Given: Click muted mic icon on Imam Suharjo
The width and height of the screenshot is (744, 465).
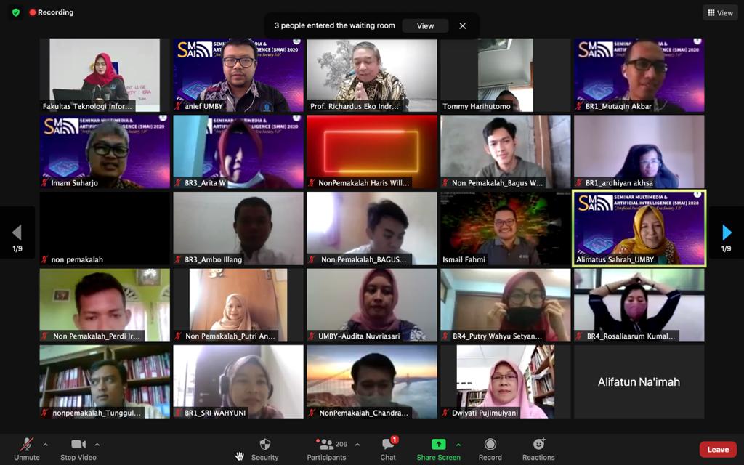Looking at the screenshot, I should 44,182.
